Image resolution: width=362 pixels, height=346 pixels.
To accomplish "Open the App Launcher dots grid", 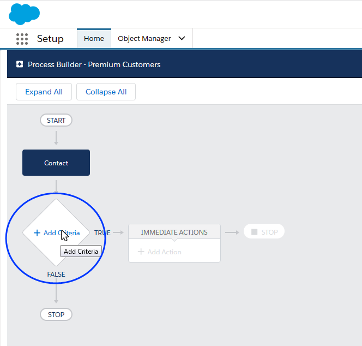I will click(x=22, y=39).
